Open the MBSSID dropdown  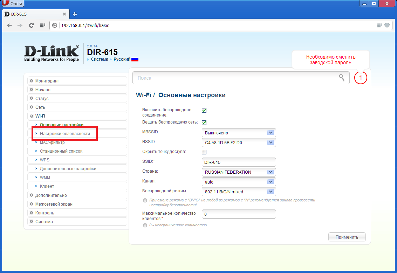pyautogui.click(x=239, y=133)
